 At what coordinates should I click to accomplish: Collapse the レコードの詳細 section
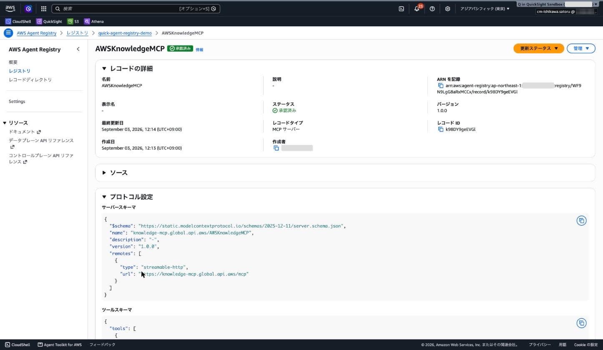(x=104, y=68)
